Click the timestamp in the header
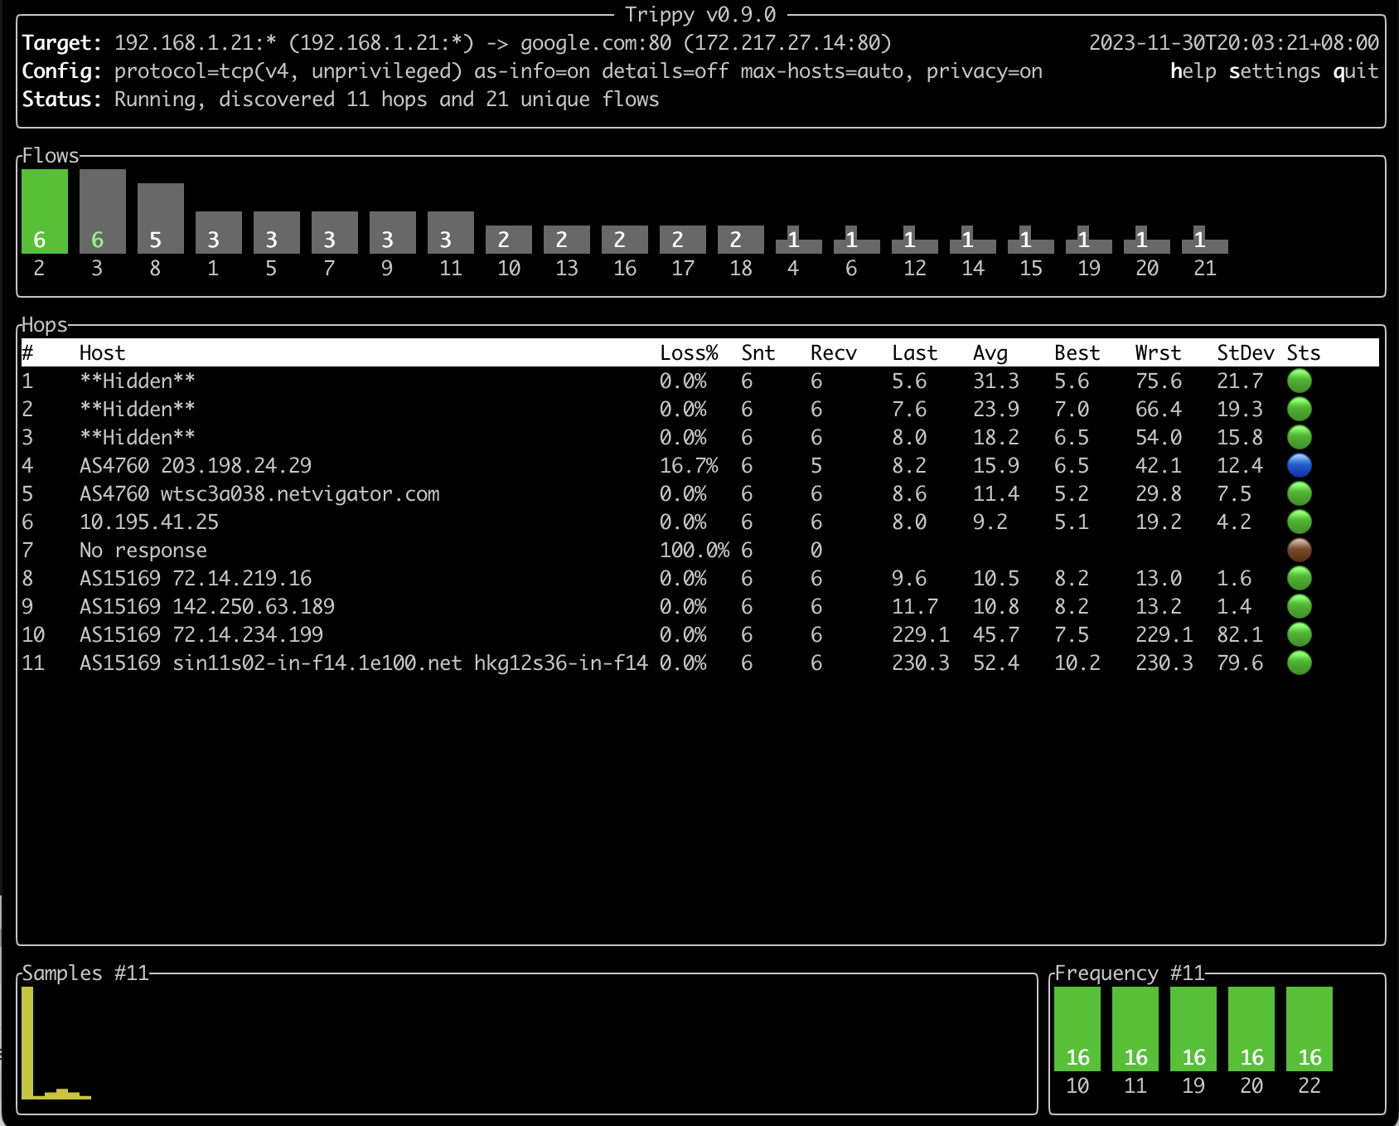The height and width of the screenshot is (1126, 1399). point(1234,43)
